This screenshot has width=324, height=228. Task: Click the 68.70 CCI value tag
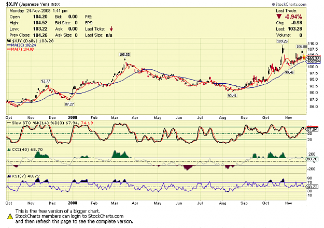pyautogui.click(x=312, y=159)
